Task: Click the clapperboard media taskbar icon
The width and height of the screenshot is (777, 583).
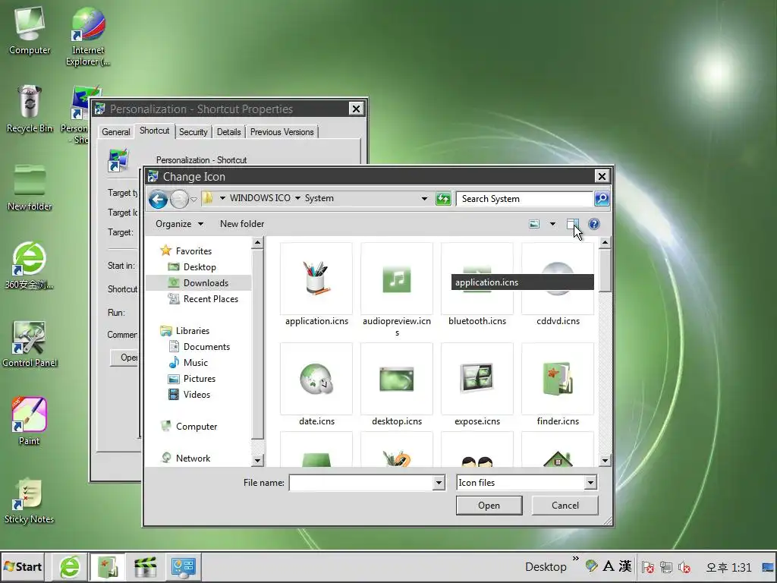Action: click(145, 566)
